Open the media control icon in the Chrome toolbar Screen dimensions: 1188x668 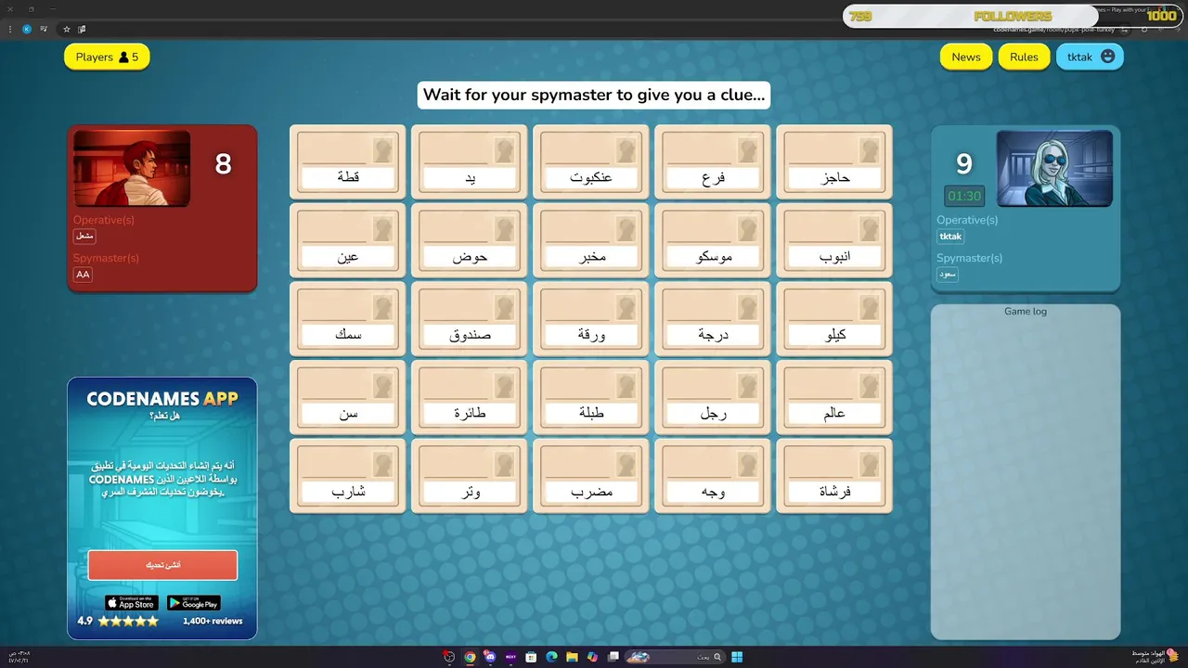[44, 29]
